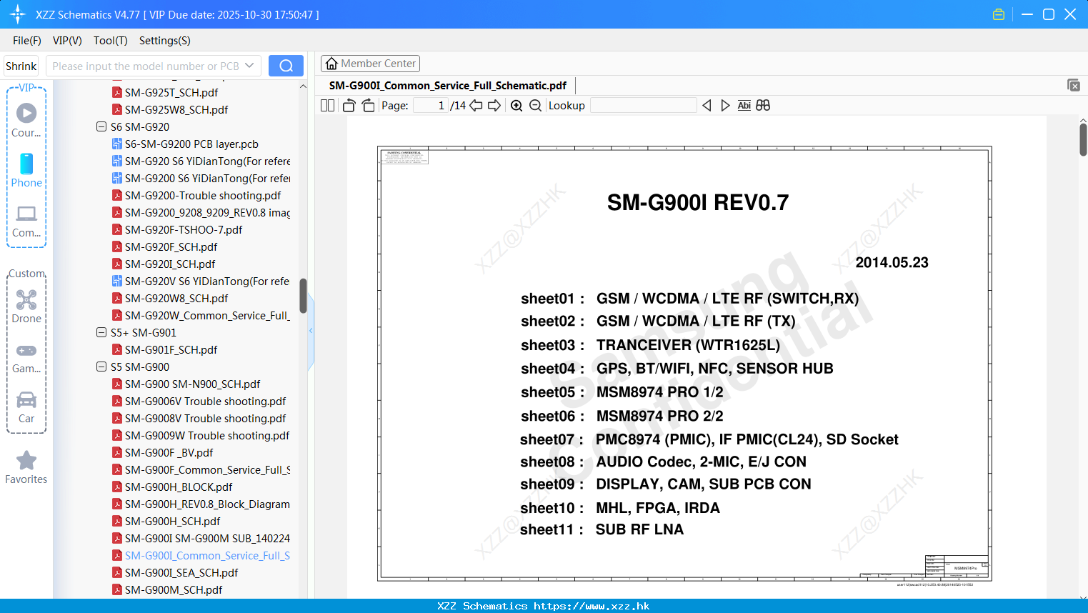Open the Courses sidebar icon
This screenshot has width=1088, height=613.
click(26, 113)
